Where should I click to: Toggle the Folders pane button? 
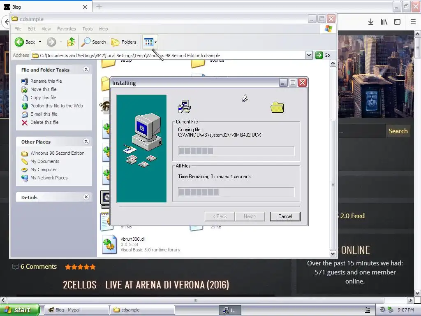(x=124, y=42)
